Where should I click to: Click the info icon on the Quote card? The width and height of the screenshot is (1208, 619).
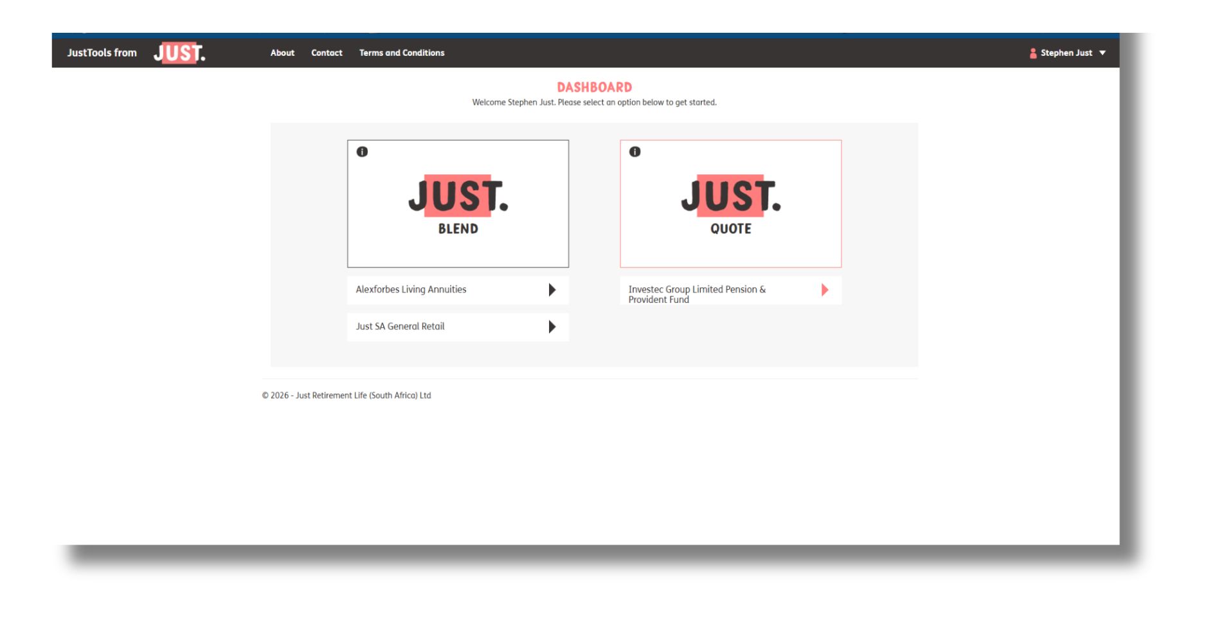635,152
